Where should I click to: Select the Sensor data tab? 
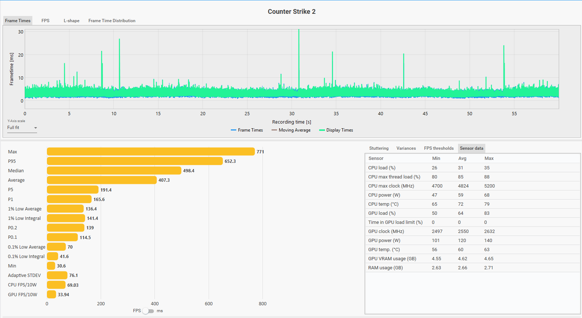click(x=471, y=148)
